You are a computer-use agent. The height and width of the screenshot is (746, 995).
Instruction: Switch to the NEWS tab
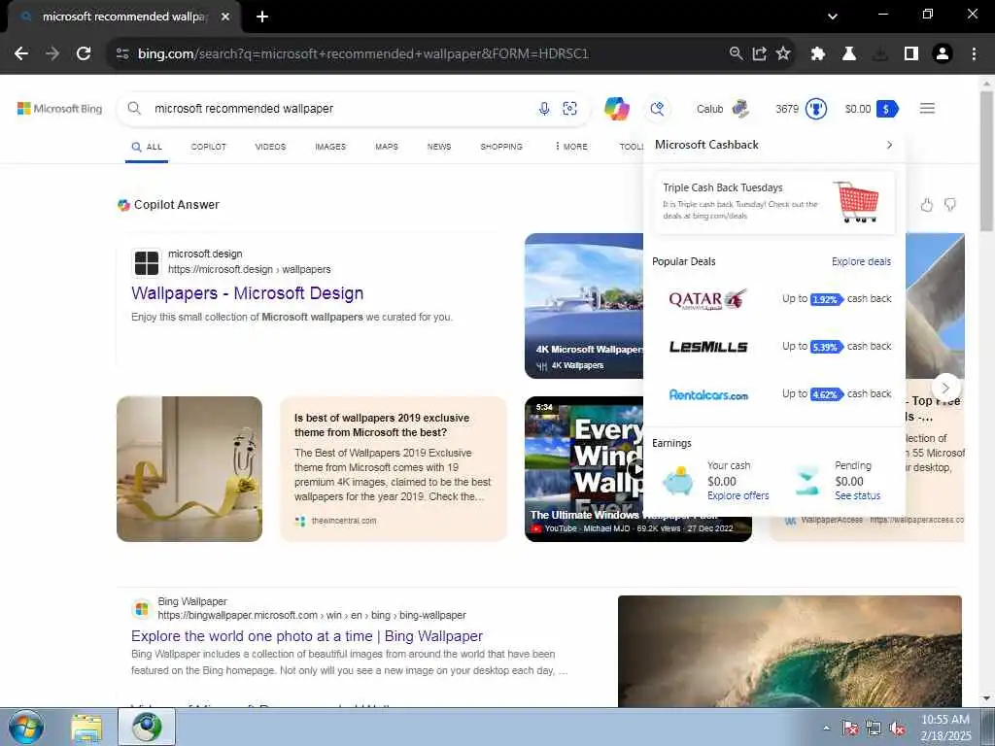click(439, 147)
